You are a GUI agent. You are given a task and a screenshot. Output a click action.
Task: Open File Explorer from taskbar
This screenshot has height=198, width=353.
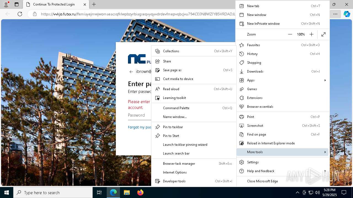127,193
